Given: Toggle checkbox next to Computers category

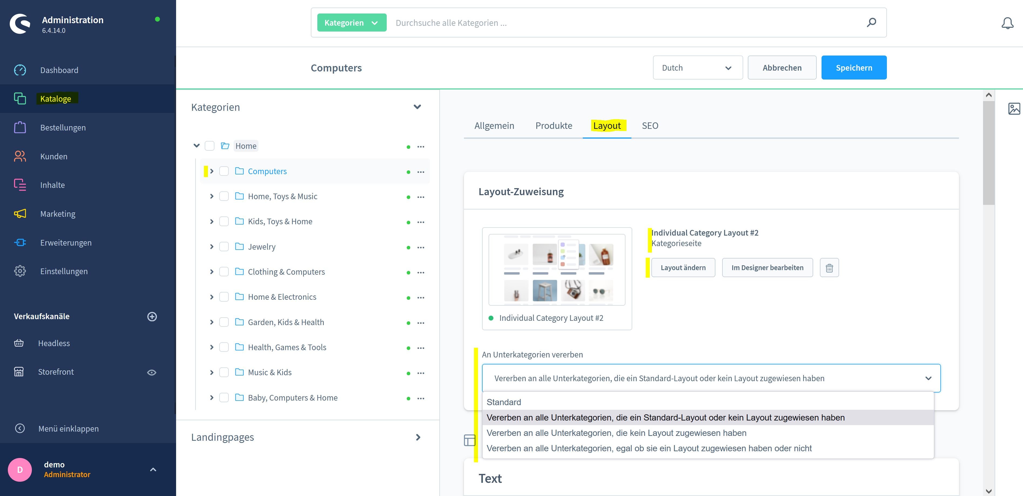Looking at the screenshot, I should [x=224, y=171].
